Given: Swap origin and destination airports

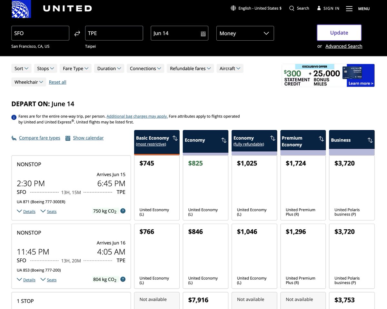Looking at the screenshot, I should 77,34.
